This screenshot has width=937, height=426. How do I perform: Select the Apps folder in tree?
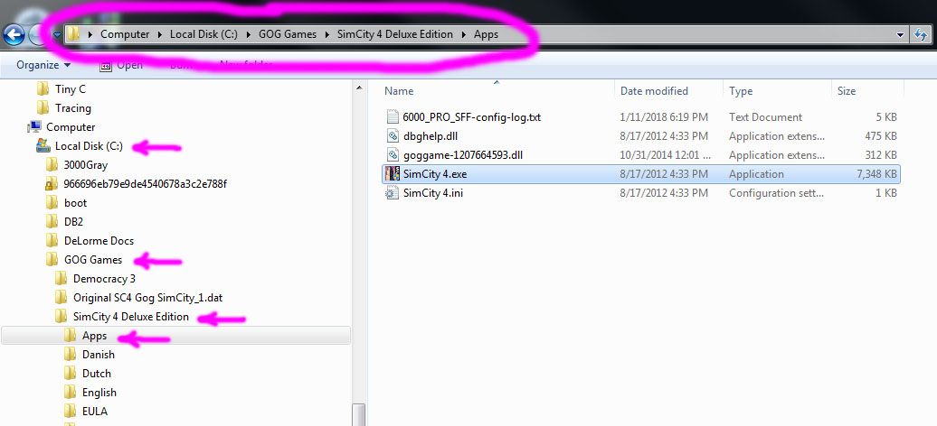[94, 336]
